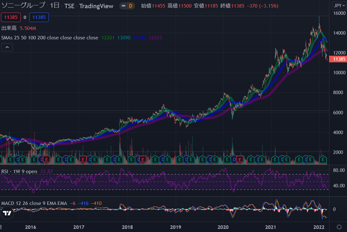Click the 2018 label on time axis
The image size is (347, 232).
tap(127, 227)
